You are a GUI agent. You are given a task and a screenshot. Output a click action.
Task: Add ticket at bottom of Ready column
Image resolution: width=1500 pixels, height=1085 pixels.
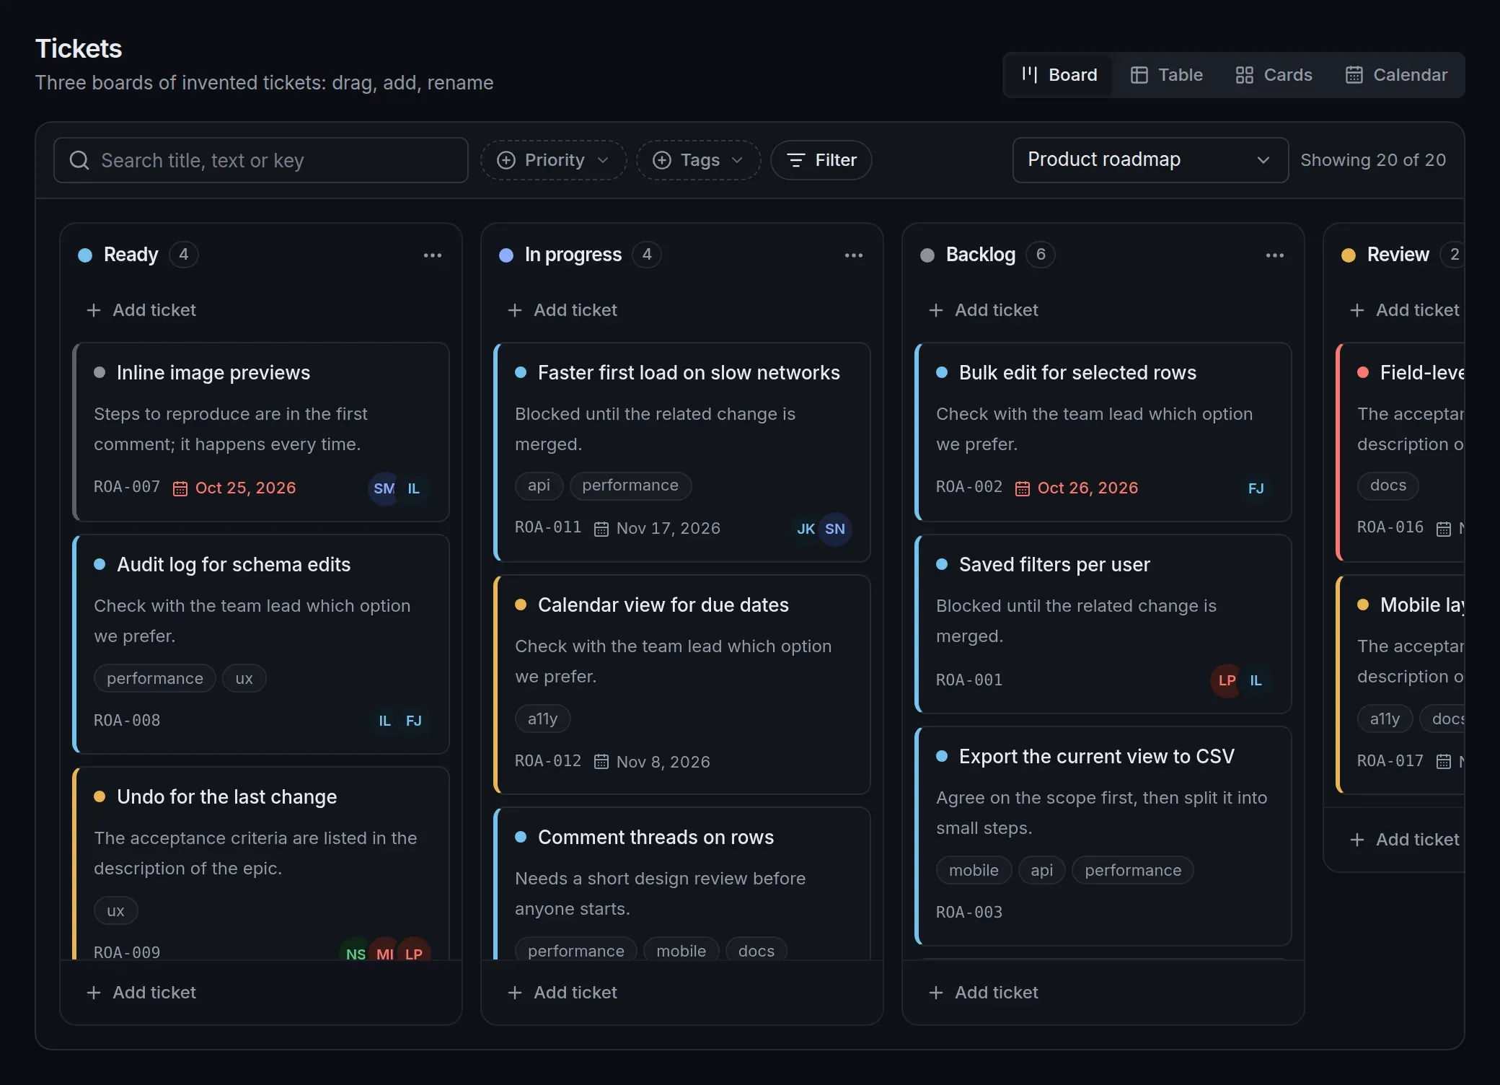(x=261, y=993)
